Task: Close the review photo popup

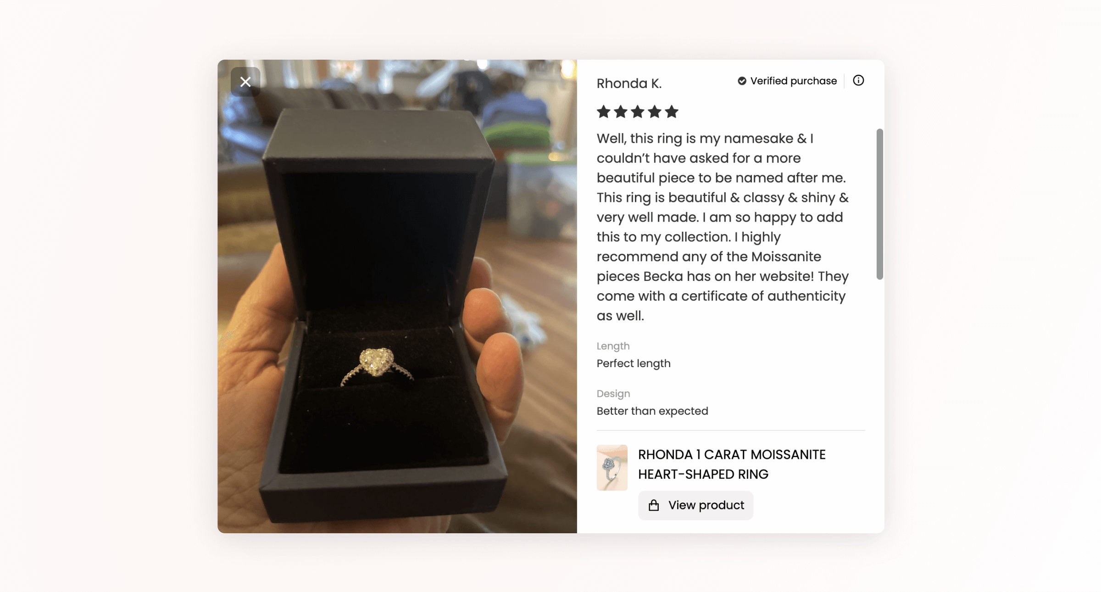Action: pyautogui.click(x=245, y=82)
